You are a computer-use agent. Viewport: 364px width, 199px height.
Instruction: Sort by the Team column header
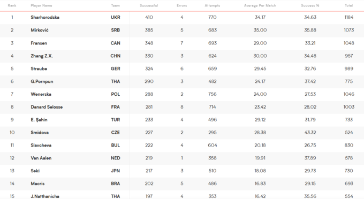point(116,5)
